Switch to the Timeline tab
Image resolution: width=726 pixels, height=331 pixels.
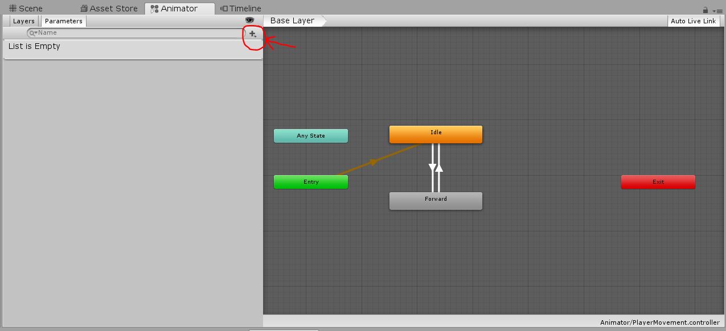(x=239, y=8)
